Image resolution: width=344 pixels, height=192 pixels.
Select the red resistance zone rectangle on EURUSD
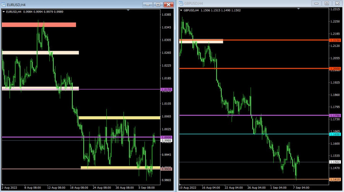[39, 25]
